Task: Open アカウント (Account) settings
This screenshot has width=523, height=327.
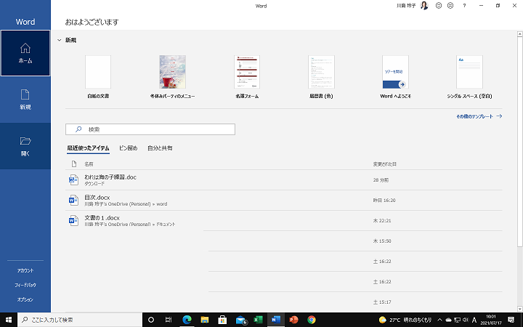Action: [25, 270]
